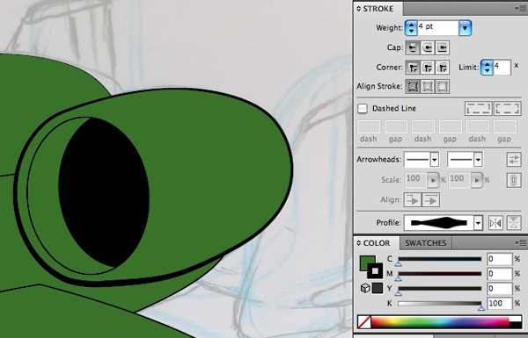This screenshot has height=338, width=528.
Task: Click the K value input field
Action: pos(499,303)
